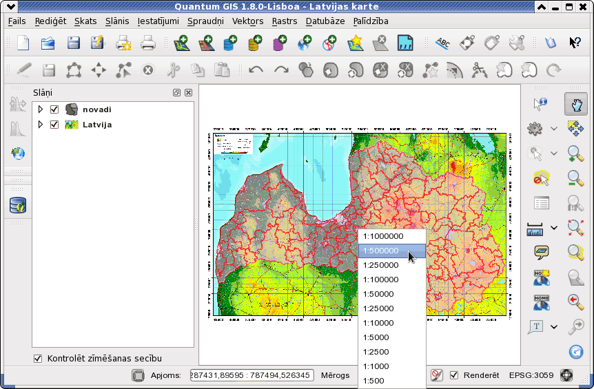Toggle visibility of novadi layer

pos(54,109)
